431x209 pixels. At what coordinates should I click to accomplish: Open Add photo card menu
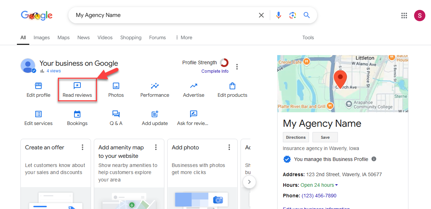tap(229, 147)
